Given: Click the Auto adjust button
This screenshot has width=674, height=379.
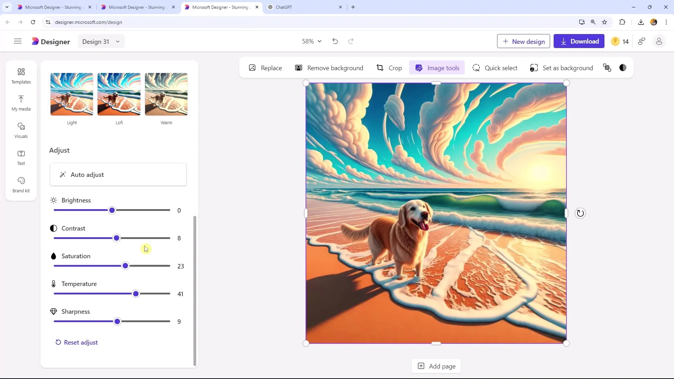Looking at the screenshot, I should click(119, 175).
